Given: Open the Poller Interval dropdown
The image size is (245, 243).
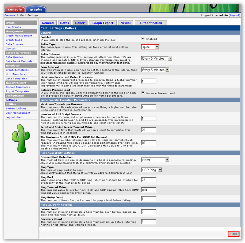Looking at the screenshot, I should pos(156,58).
